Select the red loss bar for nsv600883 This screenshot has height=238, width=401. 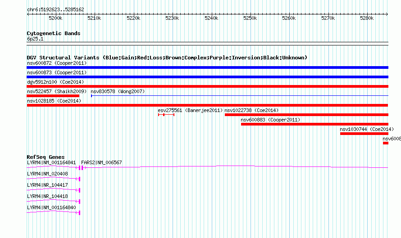[314, 124]
